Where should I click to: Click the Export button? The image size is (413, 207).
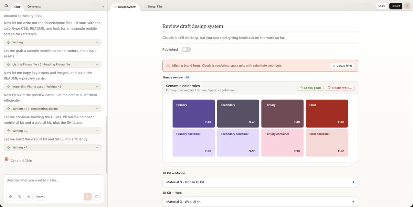tap(396, 6)
